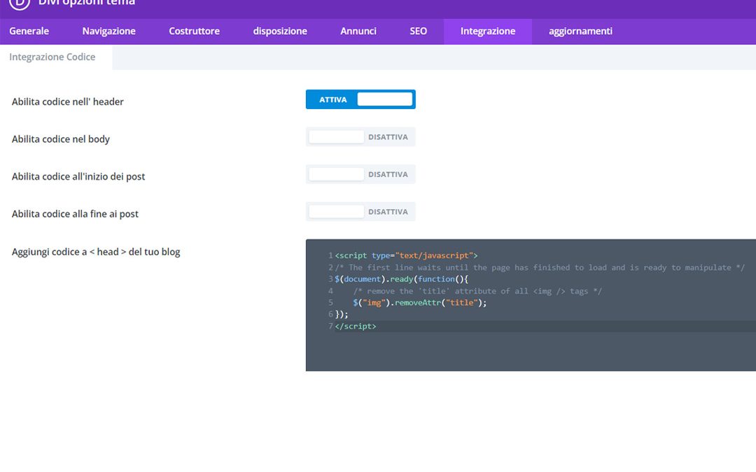This screenshot has height=472, width=756.
Task: Click the 'Abilita codice alla fine ai post' label
Action: point(75,214)
